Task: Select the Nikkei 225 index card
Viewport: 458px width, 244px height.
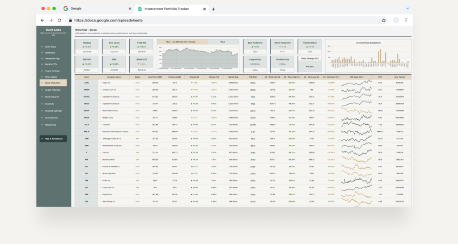Action: [141, 64]
